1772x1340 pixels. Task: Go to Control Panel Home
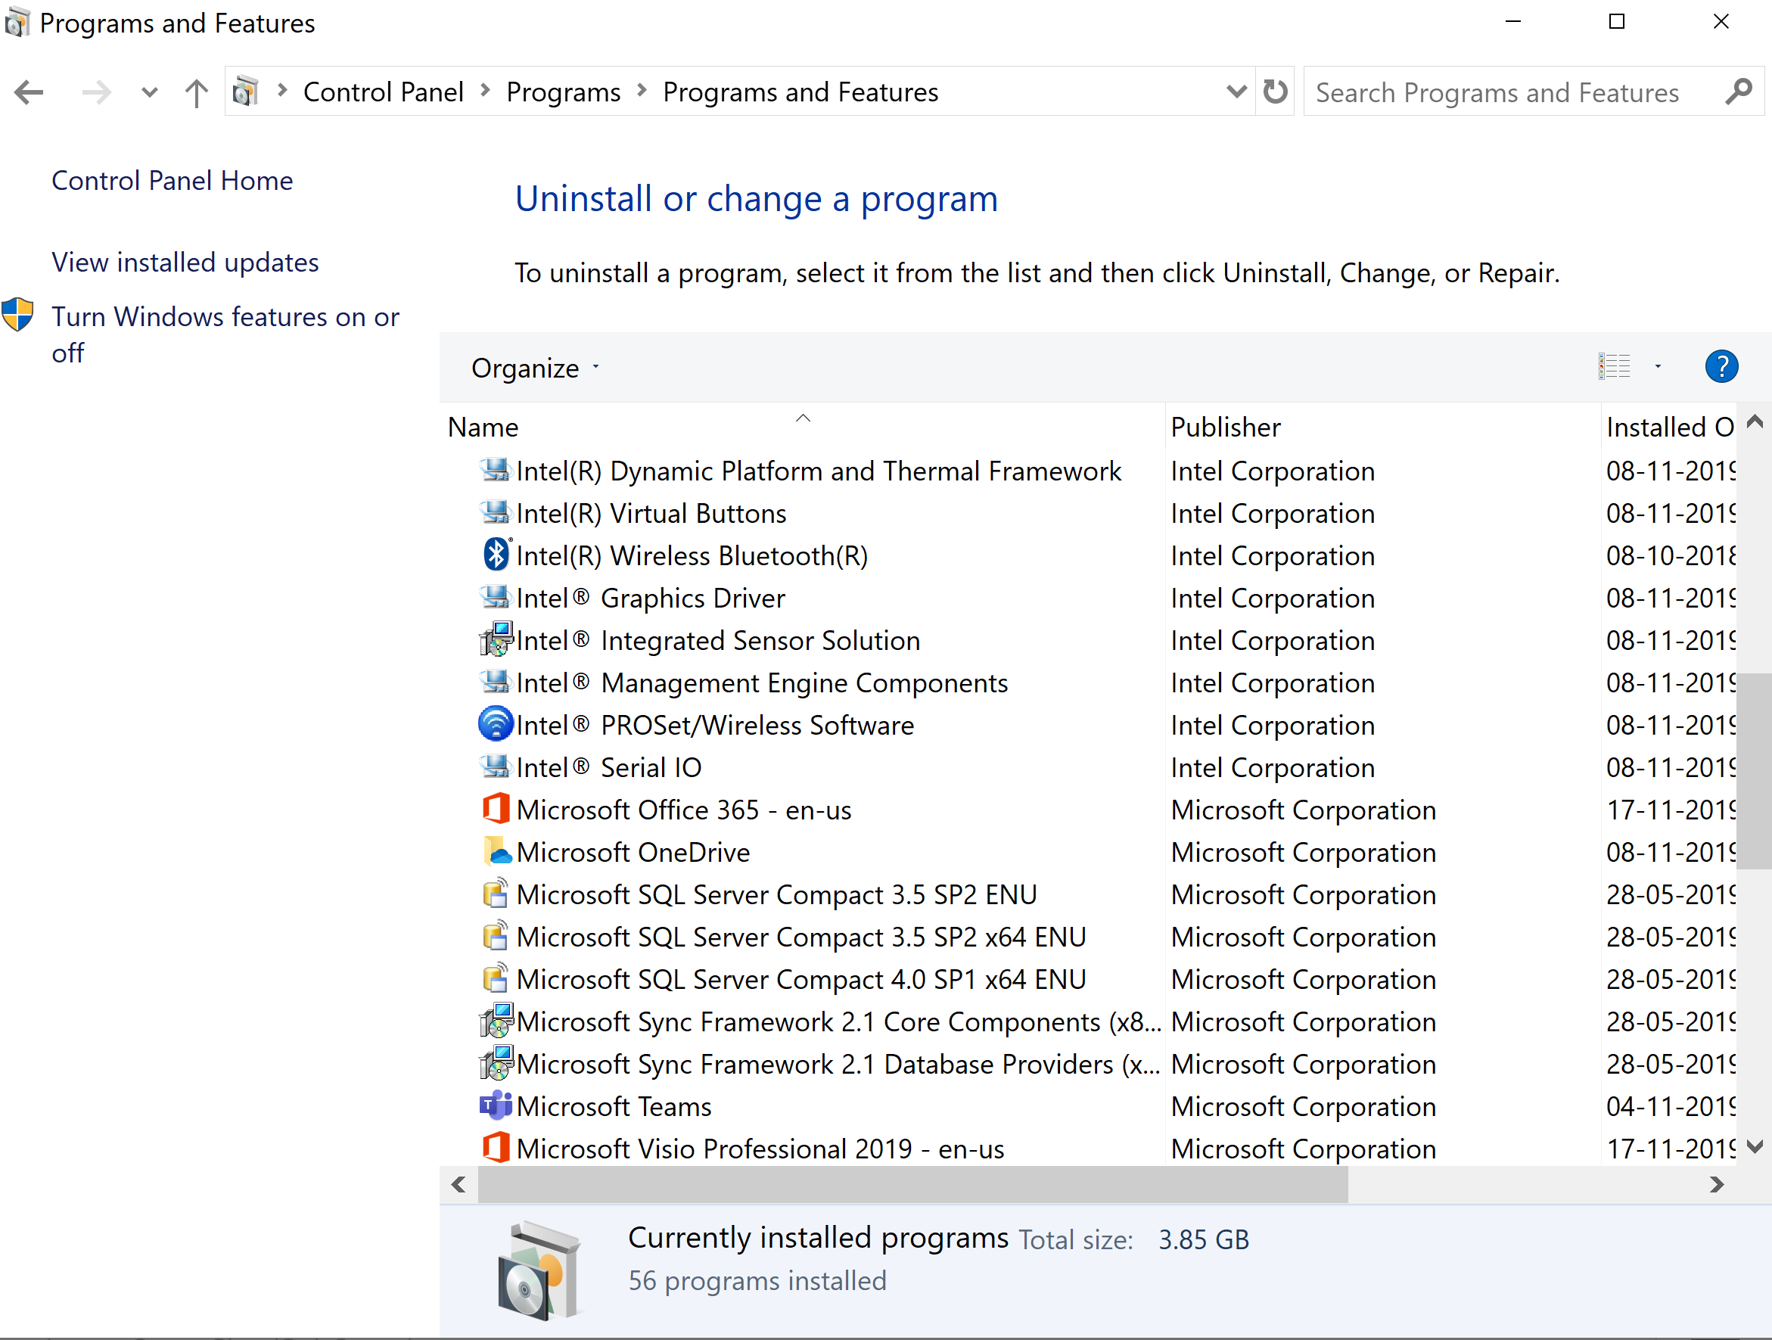[x=173, y=180]
